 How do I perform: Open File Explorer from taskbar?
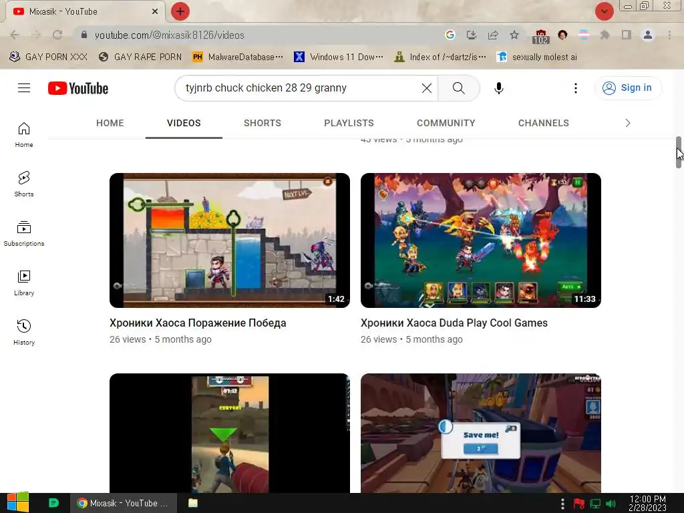[193, 503]
